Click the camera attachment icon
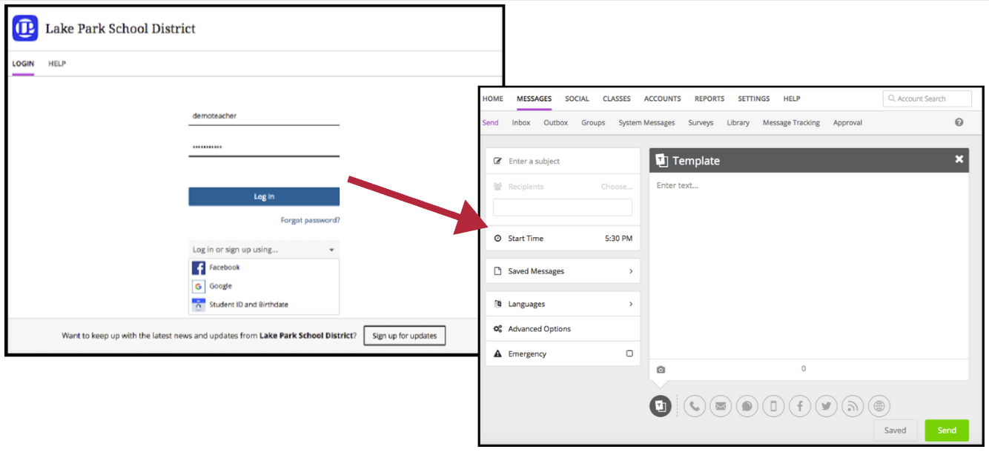The image size is (989, 452). coord(661,370)
